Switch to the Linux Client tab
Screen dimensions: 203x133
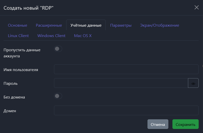[x=18, y=36]
